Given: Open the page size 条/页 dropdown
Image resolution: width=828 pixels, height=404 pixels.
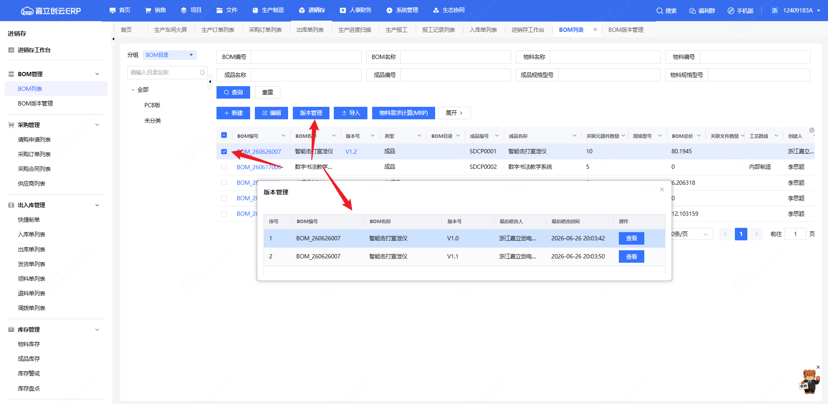Looking at the screenshot, I should click(x=691, y=234).
